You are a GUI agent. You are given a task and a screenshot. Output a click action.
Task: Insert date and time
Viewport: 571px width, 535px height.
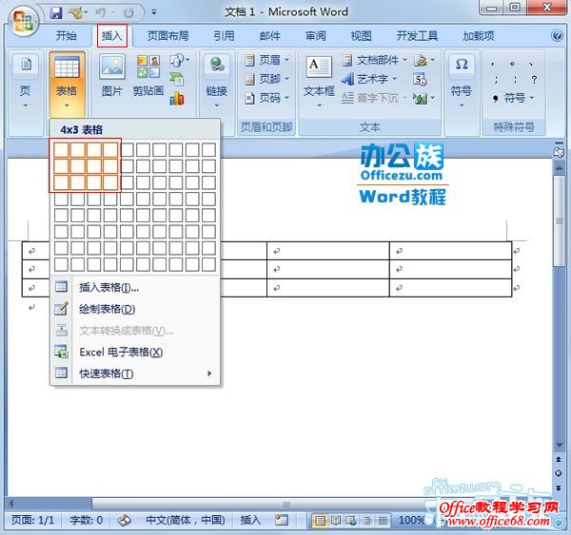click(420, 79)
